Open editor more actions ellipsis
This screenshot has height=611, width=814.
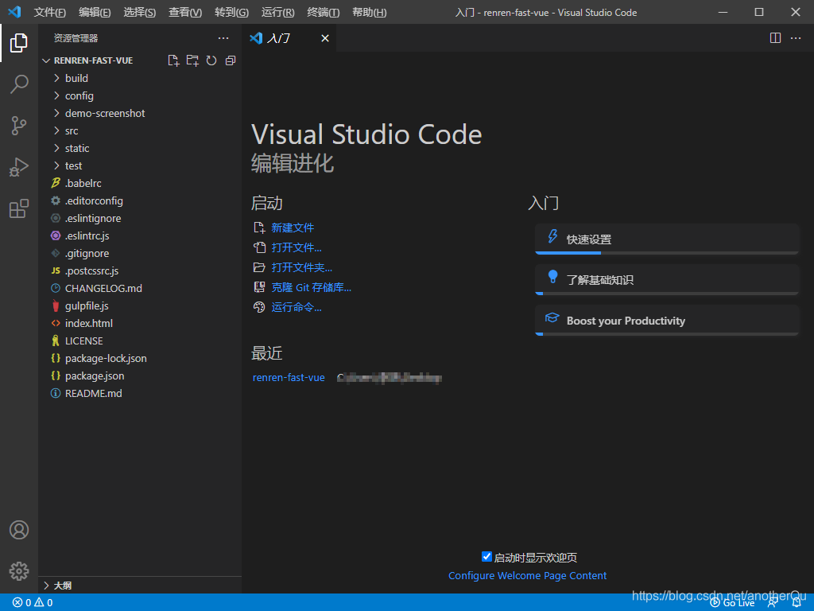click(x=795, y=38)
